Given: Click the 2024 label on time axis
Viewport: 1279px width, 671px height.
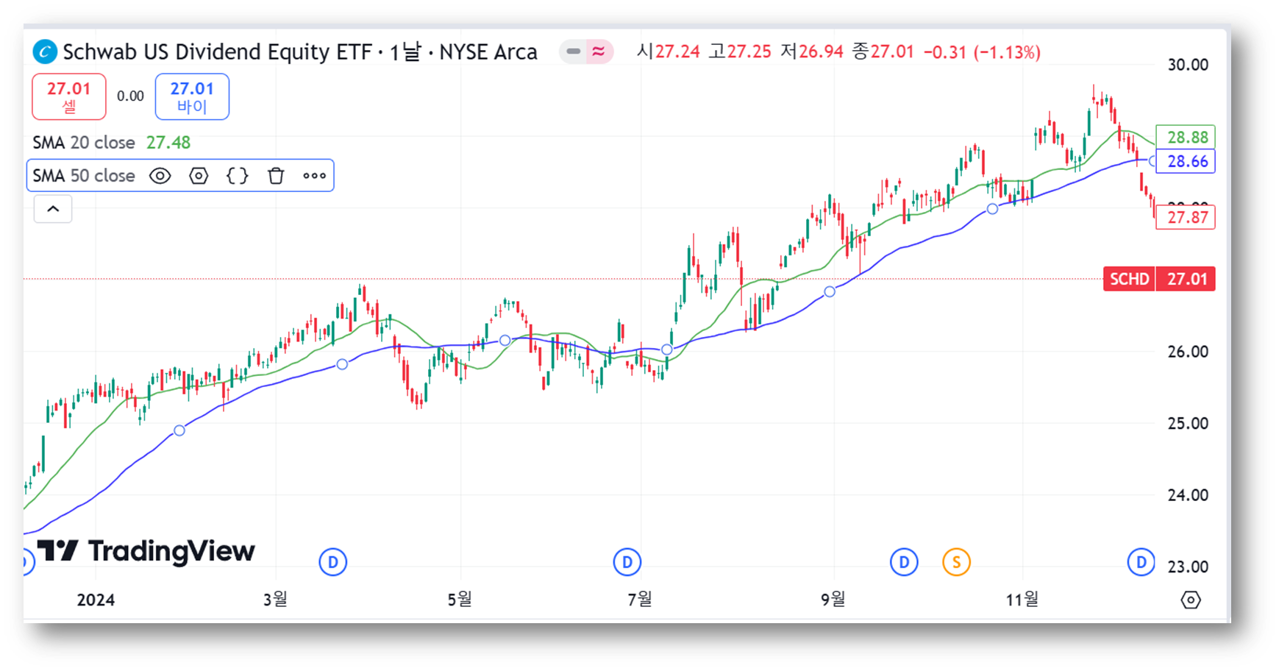Looking at the screenshot, I should tap(96, 600).
